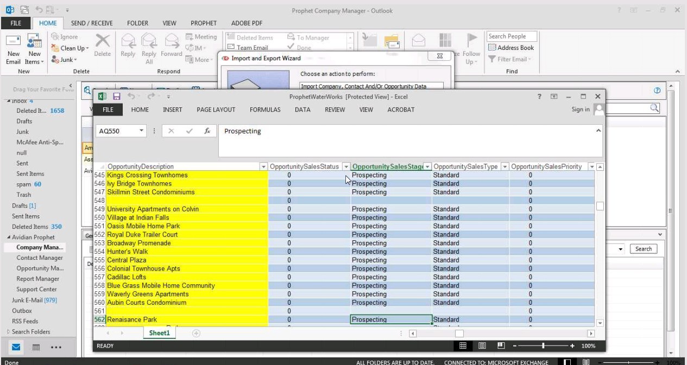Collapse the Outlook ribbon with the chevron
Screen dimensions: 687x365
tap(677, 72)
